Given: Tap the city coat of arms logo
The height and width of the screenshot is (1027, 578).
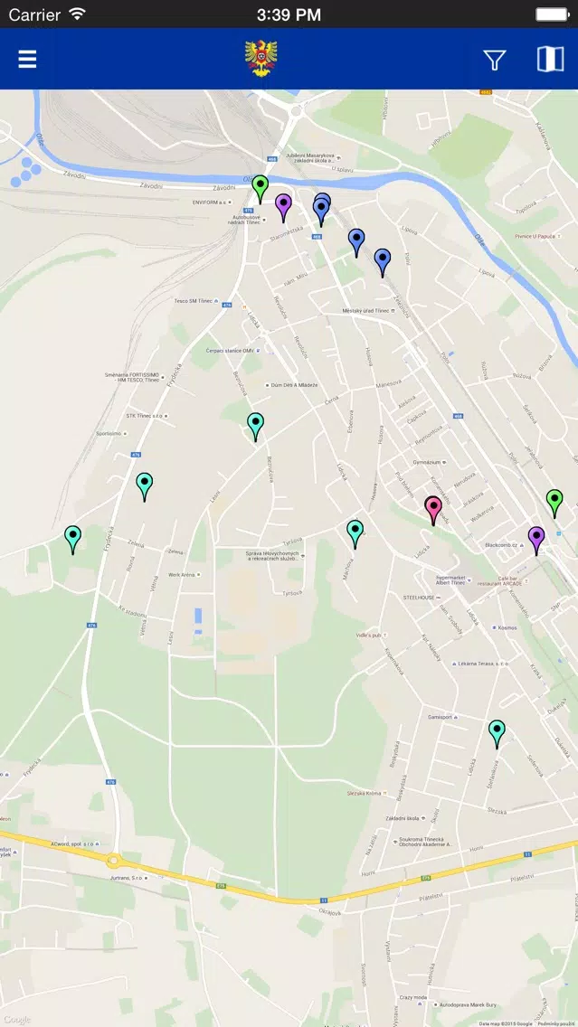Looking at the screenshot, I should 261,58.
